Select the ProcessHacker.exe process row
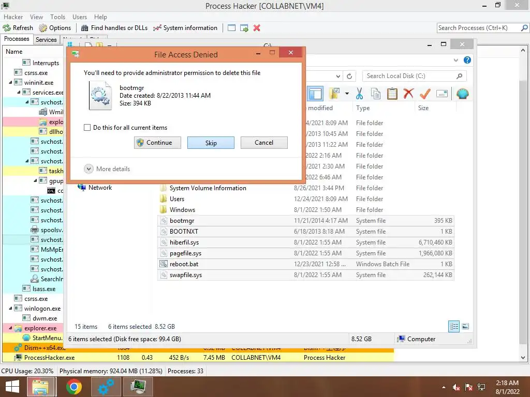This screenshot has height=397, width=530. click(198, 358)
